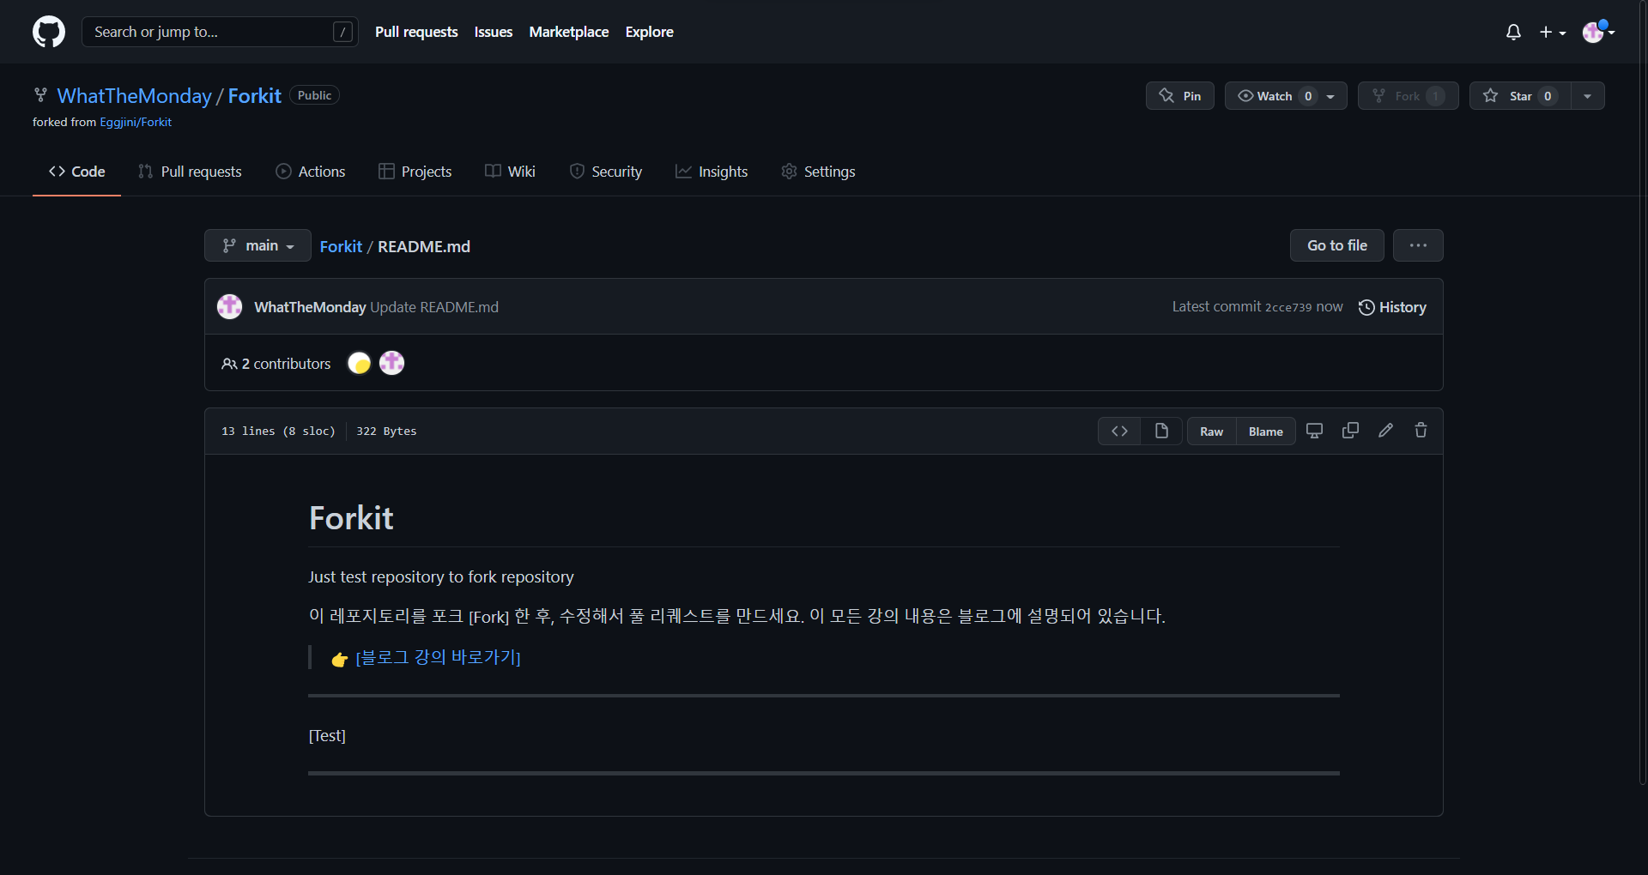Viewport: 1648px width, 875px height.
Task: Open the three-dot more options menu
Action: pos(1418,245)
